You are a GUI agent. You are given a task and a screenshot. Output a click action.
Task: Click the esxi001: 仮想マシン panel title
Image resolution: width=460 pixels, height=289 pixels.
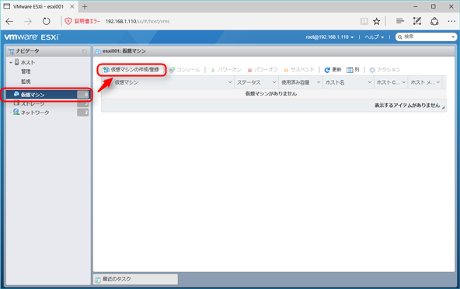124,51
